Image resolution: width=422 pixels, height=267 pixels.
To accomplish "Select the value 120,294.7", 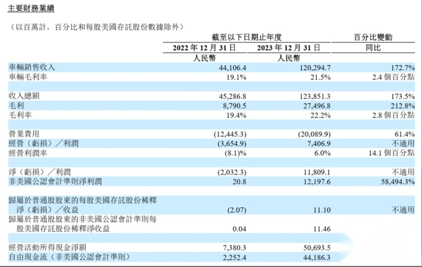I will click(x=315, y=67).
